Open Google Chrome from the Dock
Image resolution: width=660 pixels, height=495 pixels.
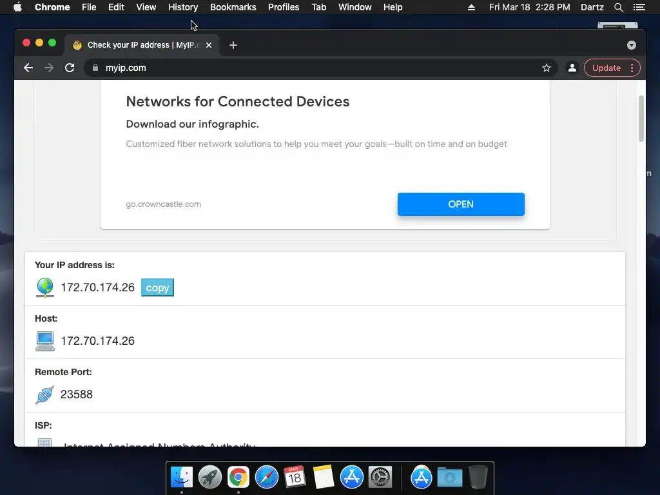pyautogui.click(x=238, y=478)
